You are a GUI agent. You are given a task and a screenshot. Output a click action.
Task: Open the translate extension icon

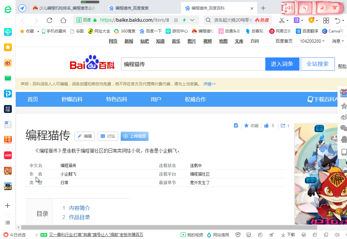click(296, 20)
